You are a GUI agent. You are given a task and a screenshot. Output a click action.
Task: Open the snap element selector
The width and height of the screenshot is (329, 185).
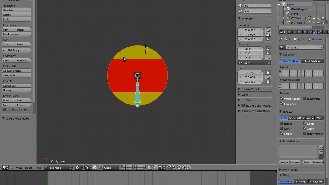point(162,168)
